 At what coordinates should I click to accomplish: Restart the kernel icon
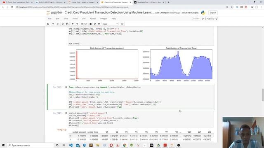coord(95,24)
